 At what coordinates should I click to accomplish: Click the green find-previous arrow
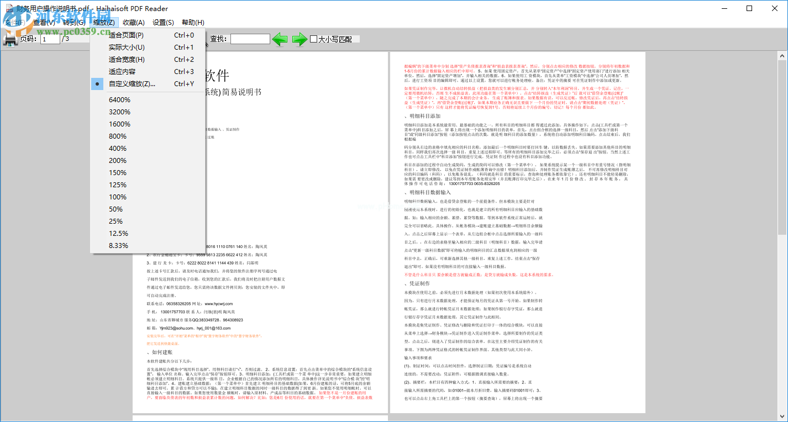tap(280, 39)
